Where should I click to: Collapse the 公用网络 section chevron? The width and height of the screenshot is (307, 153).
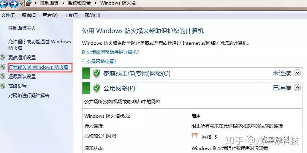[297, 88]
